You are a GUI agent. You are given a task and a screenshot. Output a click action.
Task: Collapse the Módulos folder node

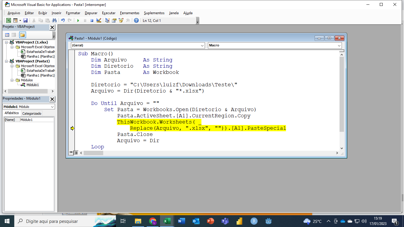pos(12,80)
